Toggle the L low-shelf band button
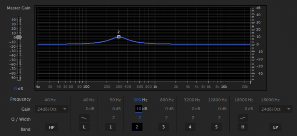This screenshot has width=297, height=136. point(84,127)
